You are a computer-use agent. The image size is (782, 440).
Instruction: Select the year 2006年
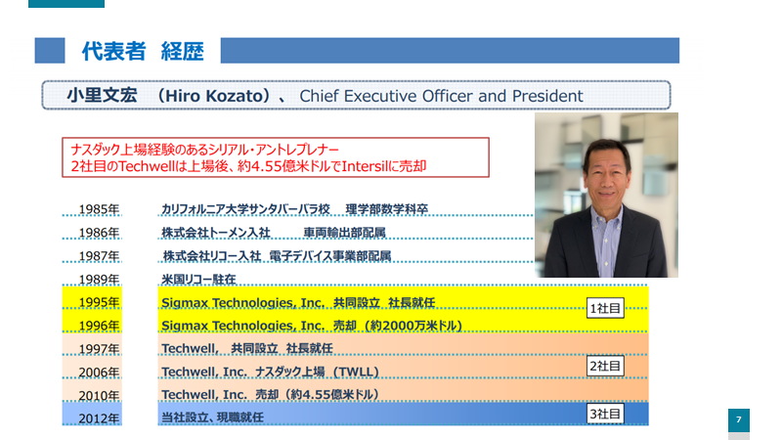click(x=99, y=373)
